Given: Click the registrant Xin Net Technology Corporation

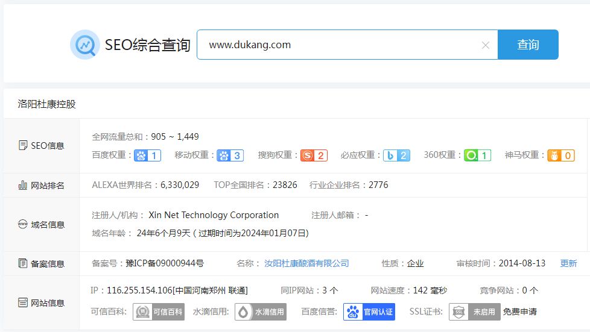Looking at the screenshot, I should click(214, 215).
